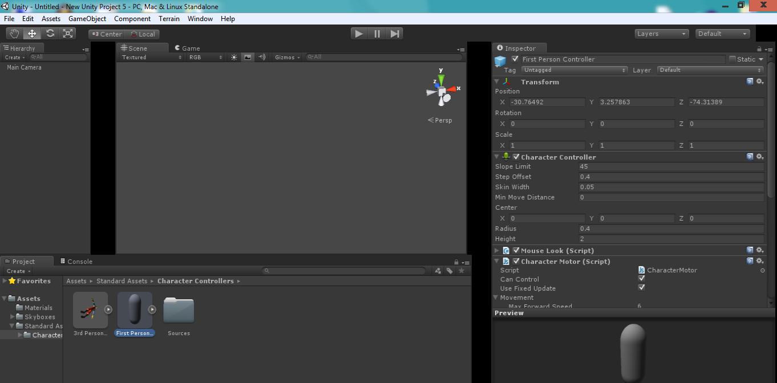777x383 pixels.
Task: Step forward one frame
Action: tap(395, 34)
